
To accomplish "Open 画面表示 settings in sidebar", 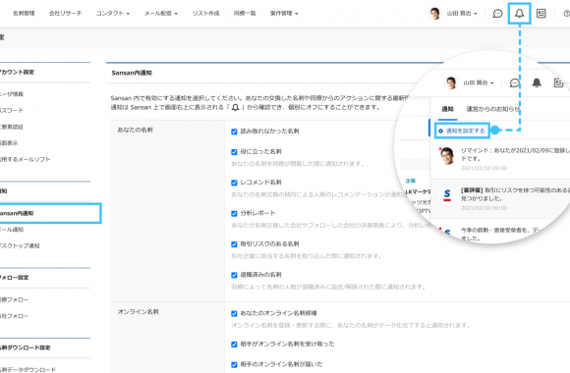I will point(9,143).
